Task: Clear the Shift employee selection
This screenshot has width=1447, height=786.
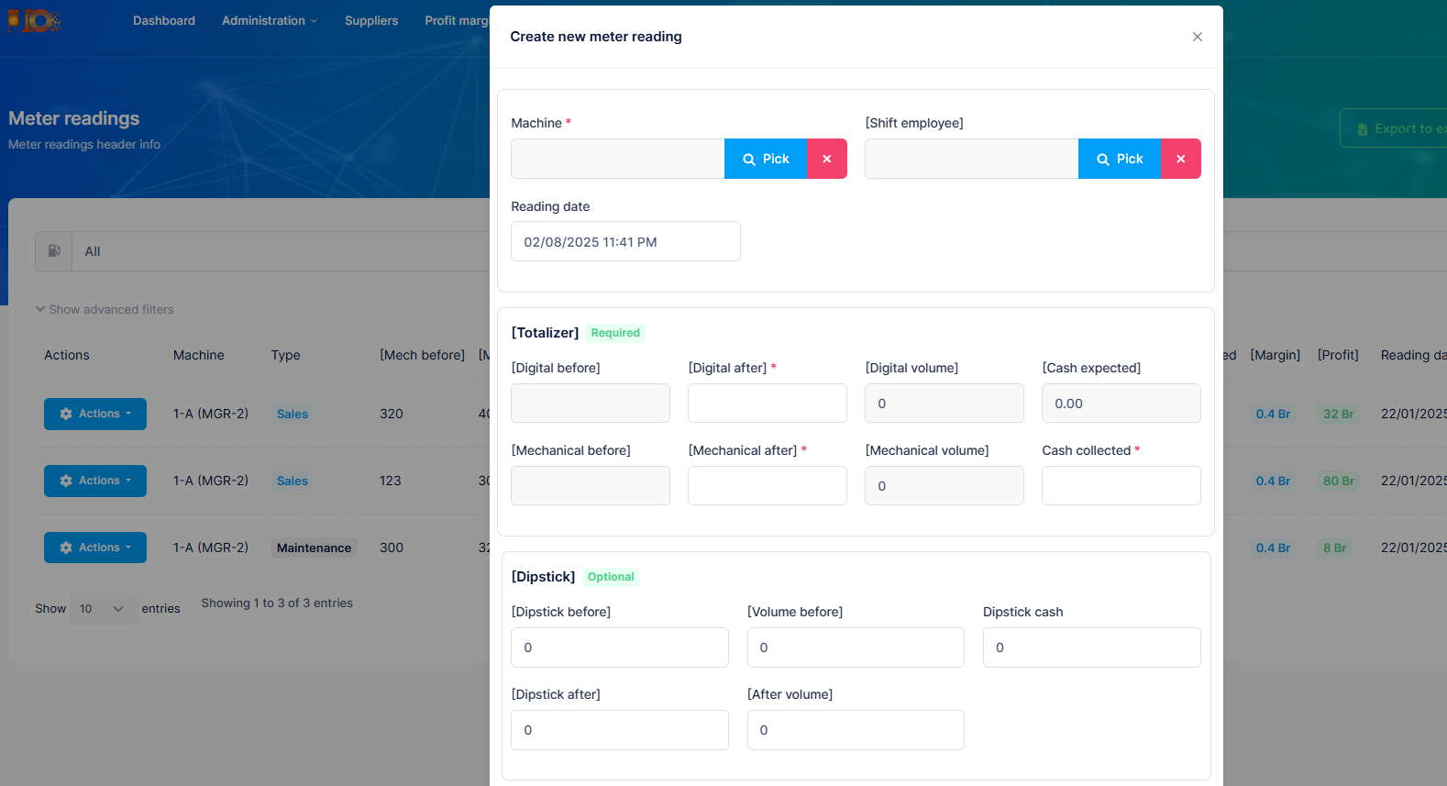Action: coord(1180,159)
